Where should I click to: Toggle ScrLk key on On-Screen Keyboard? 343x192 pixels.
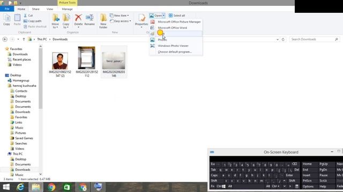pos(323,181)
